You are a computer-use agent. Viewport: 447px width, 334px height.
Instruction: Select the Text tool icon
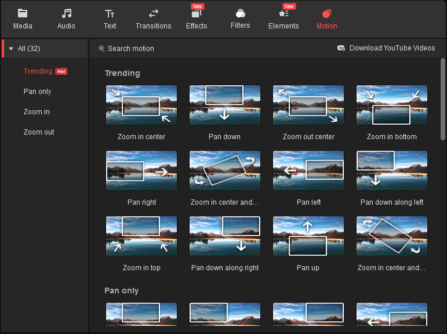(110, 13)
